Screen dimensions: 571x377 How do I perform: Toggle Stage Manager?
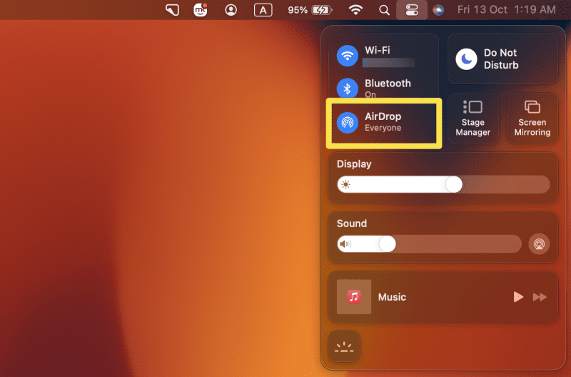(x=473, y=119)
